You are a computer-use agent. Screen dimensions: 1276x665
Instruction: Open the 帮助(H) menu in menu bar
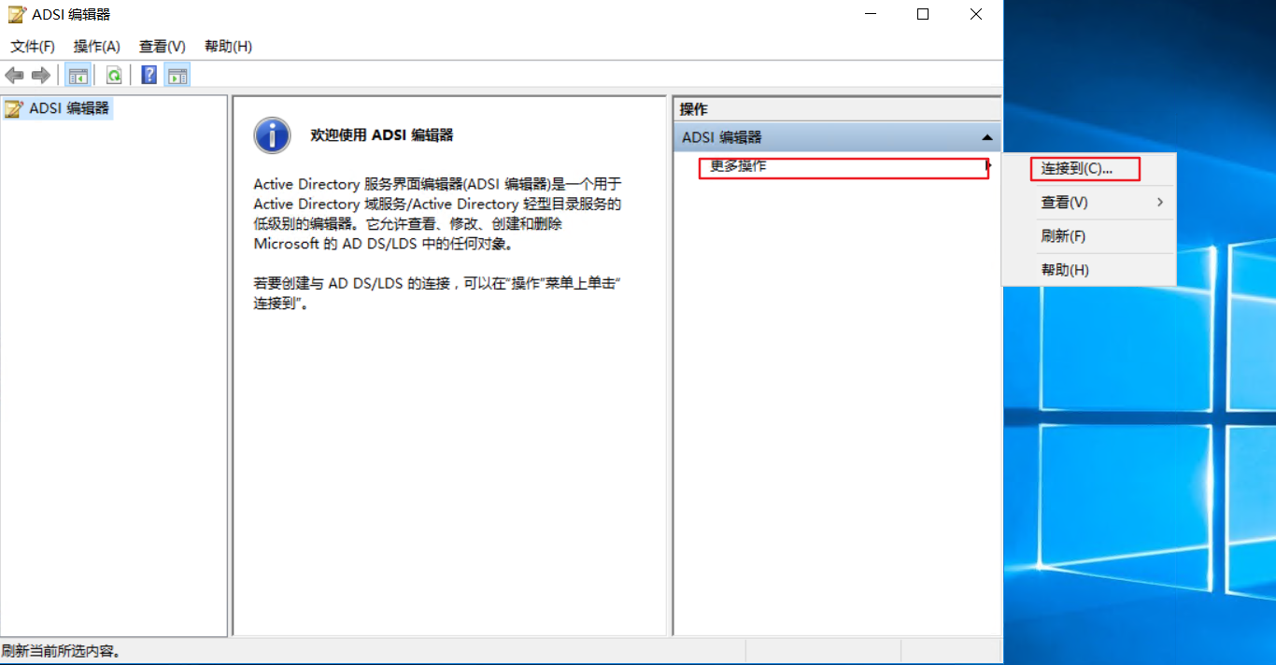coord(228,47)
